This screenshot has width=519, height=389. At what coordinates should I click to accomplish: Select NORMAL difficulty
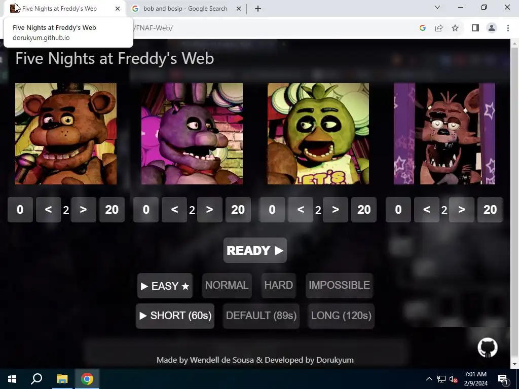coord(227,286)
